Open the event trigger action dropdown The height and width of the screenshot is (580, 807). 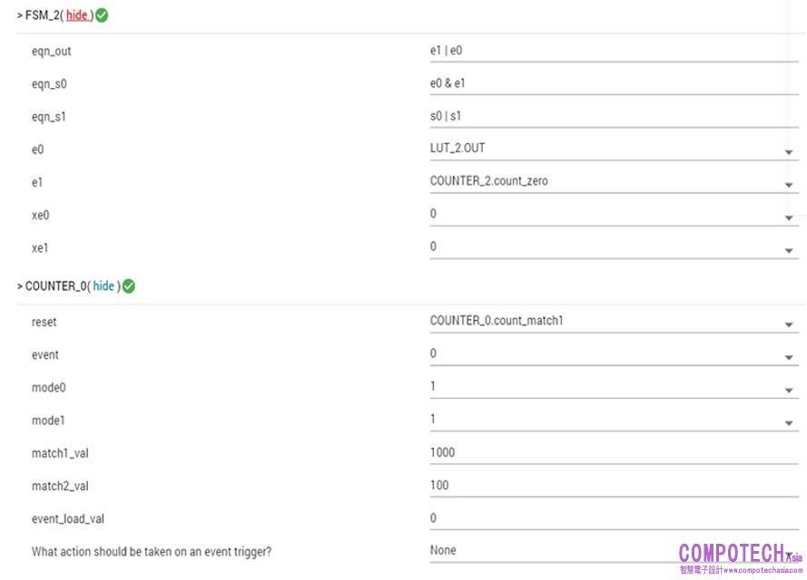coord(789,555)
